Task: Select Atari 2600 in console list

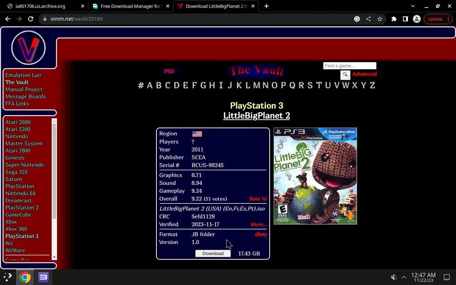Action: tap(18, 122)
